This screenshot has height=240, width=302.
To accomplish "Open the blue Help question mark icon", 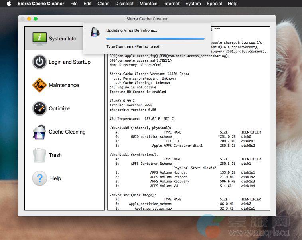I will click(39, 178).
